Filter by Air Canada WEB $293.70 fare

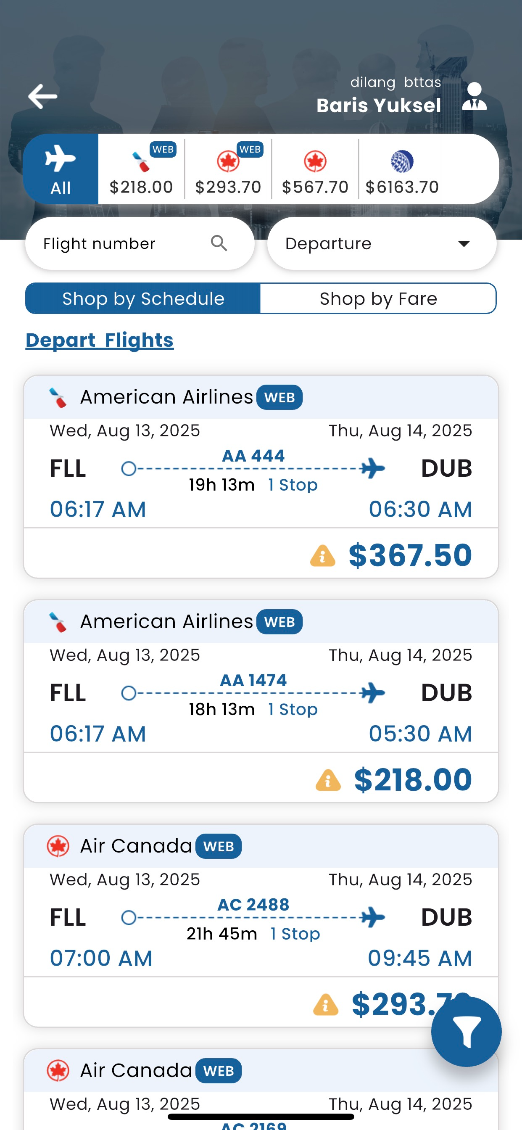pyautogui.click(x=228, y=169)
